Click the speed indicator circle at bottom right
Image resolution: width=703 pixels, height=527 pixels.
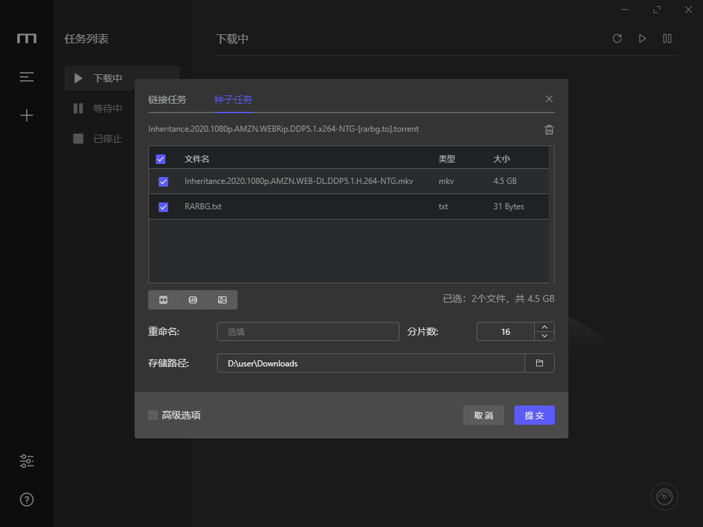[x=664, y=496]
